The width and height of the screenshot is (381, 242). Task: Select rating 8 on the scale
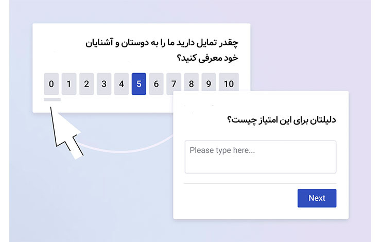coord(192,84)
